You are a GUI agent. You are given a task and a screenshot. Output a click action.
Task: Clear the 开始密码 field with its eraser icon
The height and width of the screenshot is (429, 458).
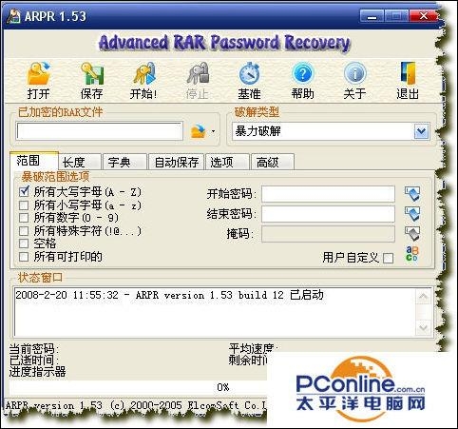click(x=412, y=194)
